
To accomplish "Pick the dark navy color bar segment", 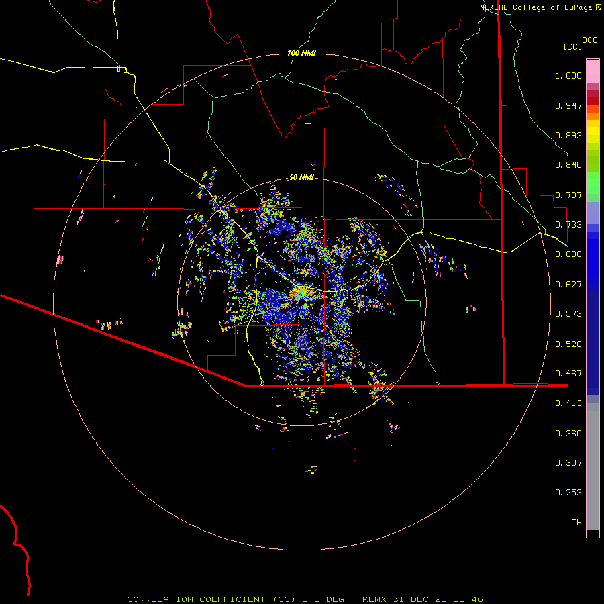I will (593, 339).
